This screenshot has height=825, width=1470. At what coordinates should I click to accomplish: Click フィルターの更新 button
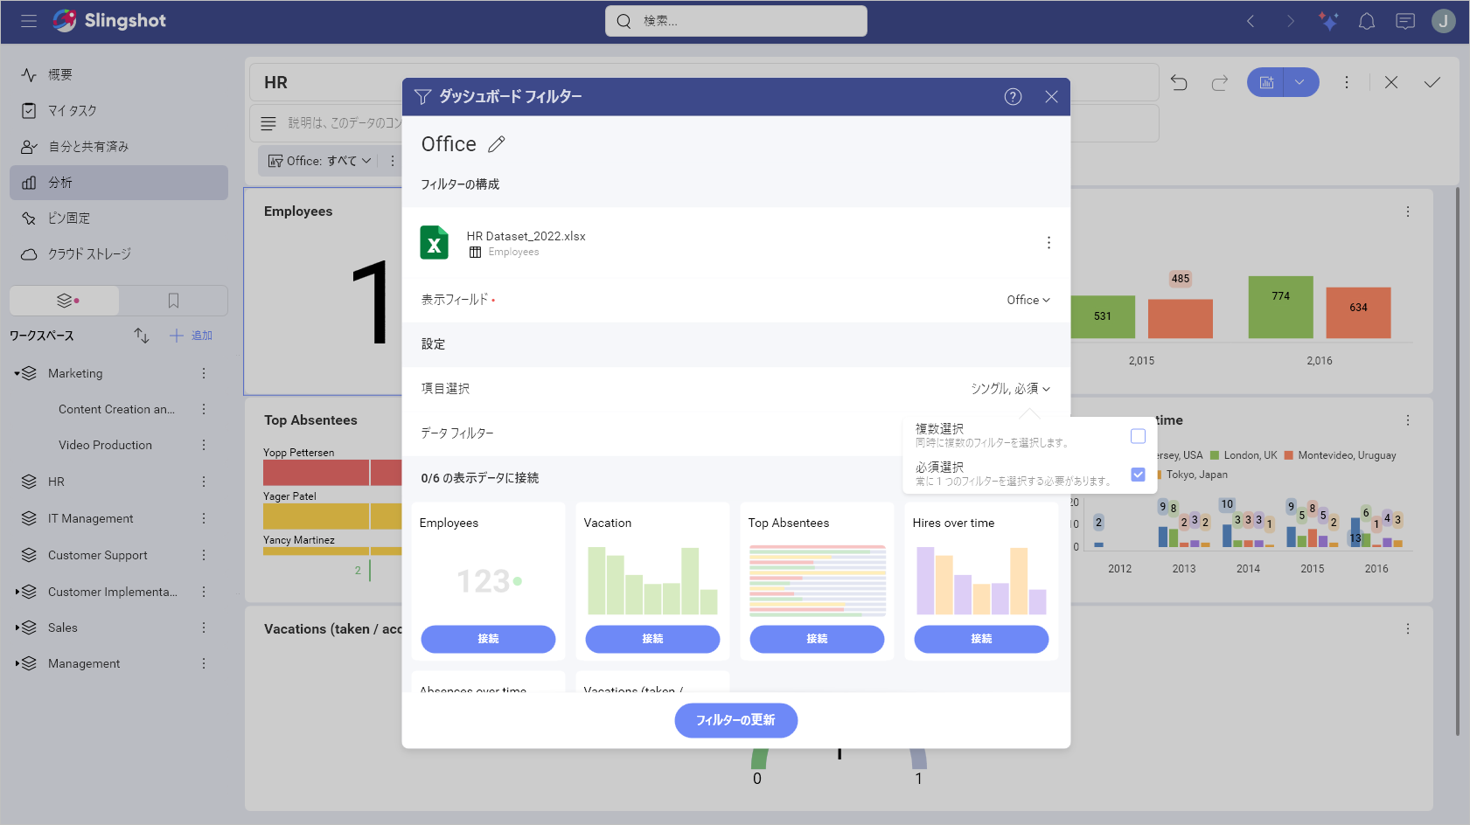(x=735, y=720)
